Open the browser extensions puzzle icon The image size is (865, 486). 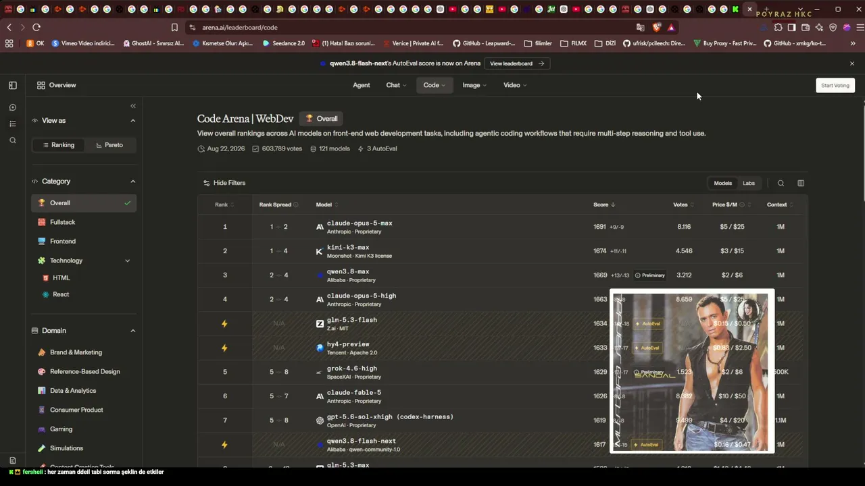click(778, 28)
